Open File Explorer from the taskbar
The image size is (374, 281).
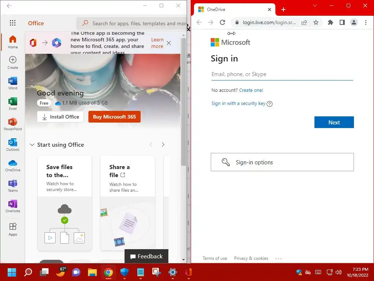click(92, 272)
